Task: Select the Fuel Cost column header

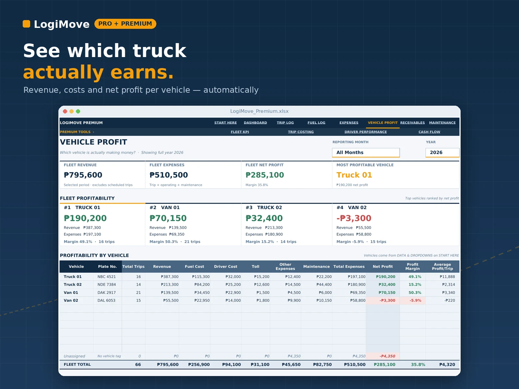Action: [195, 267]
